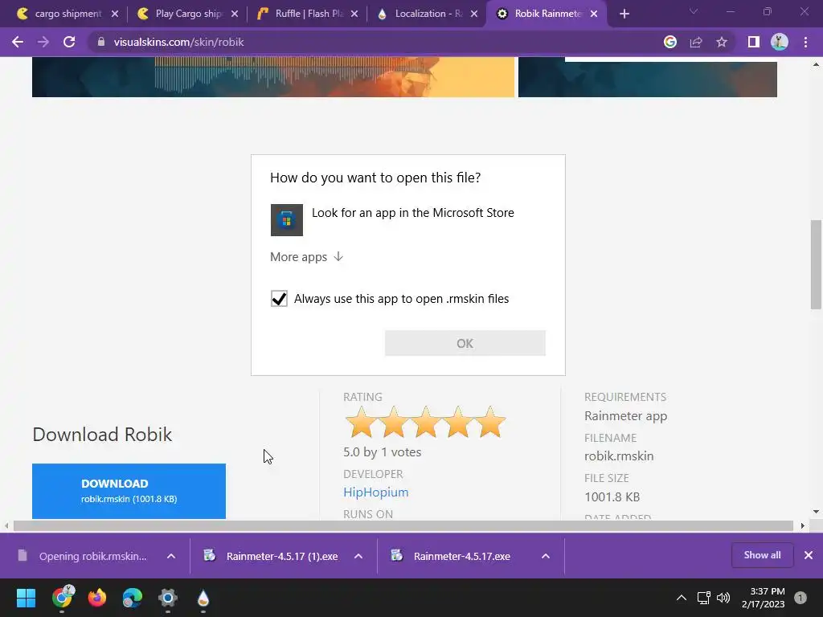The width and height of the screenshot is (823, 617).
Task: Open Chrome from the taskbar
Action: point(62,598)
